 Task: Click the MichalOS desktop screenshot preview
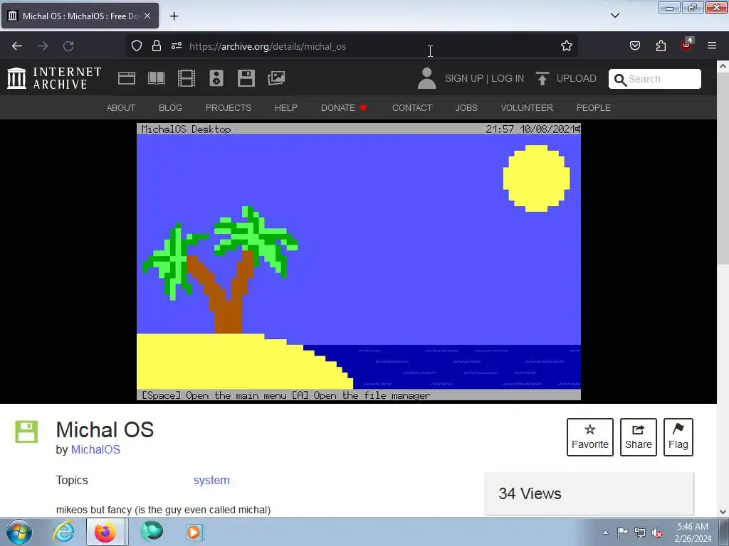pyautogui.click(x=359, y=262)
